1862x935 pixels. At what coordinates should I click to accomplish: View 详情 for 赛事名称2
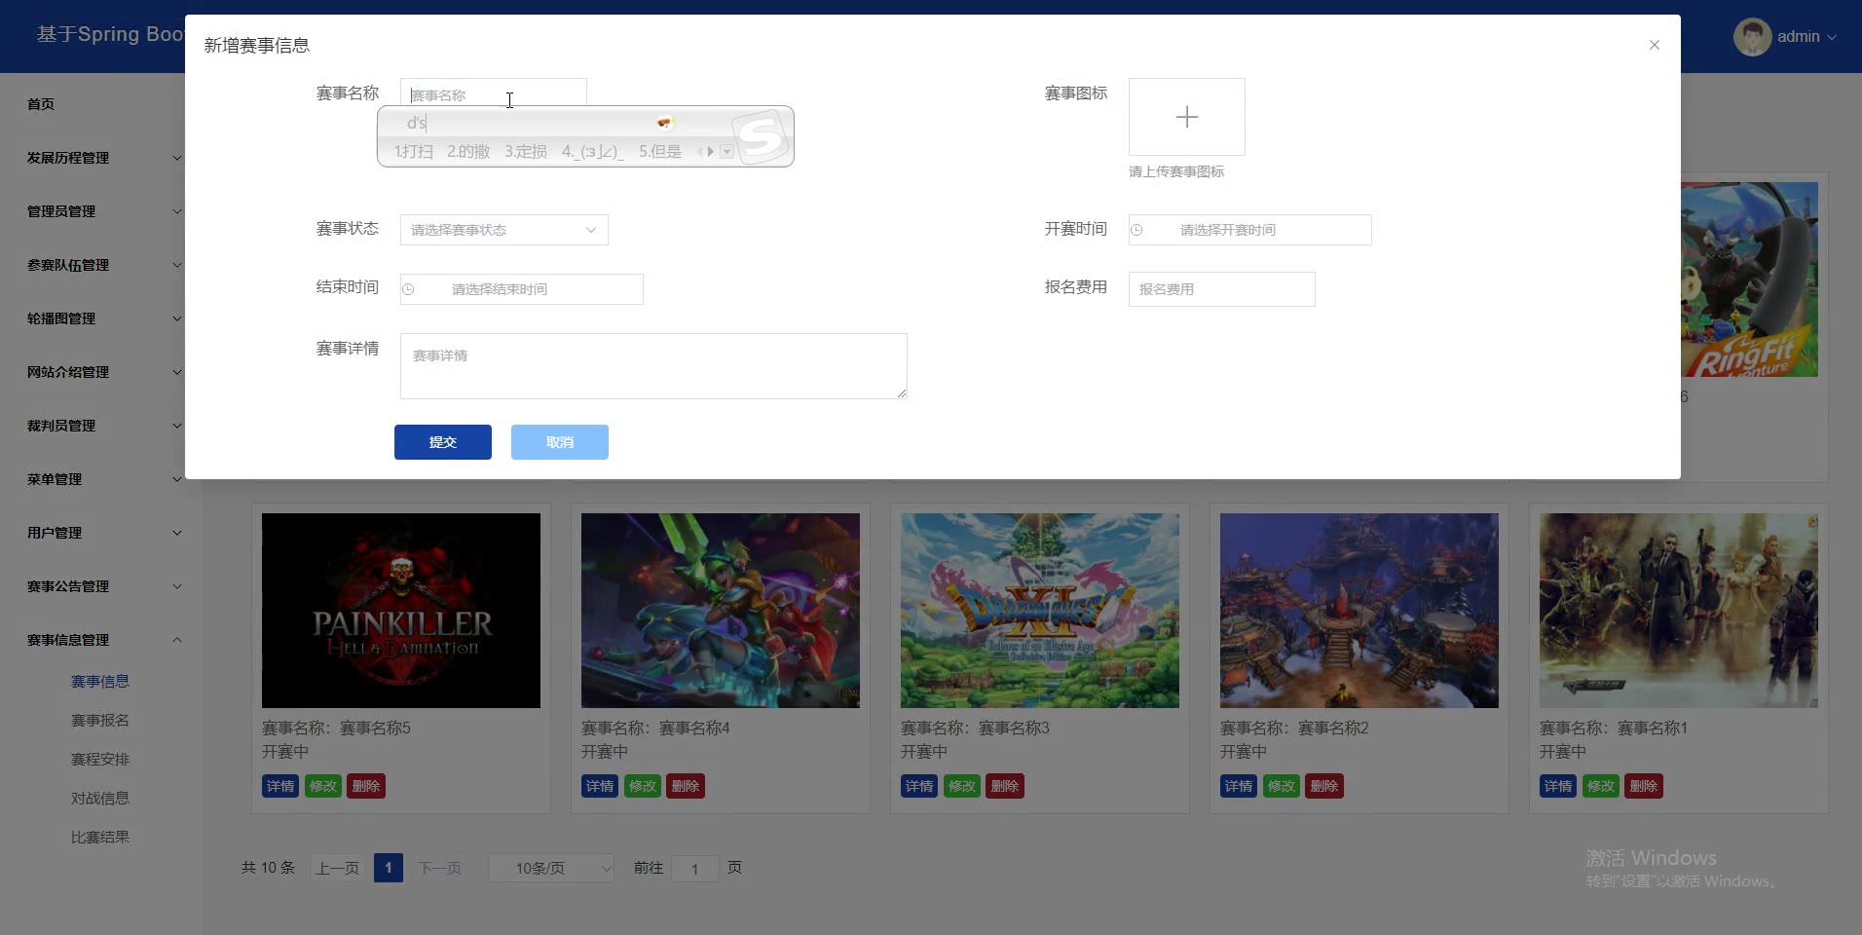tap(1239, 786)
